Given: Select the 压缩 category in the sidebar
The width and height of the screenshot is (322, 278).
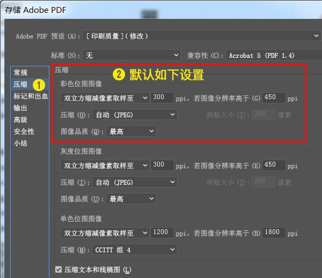Looking at the screenshot, I should tap(30, 84).
